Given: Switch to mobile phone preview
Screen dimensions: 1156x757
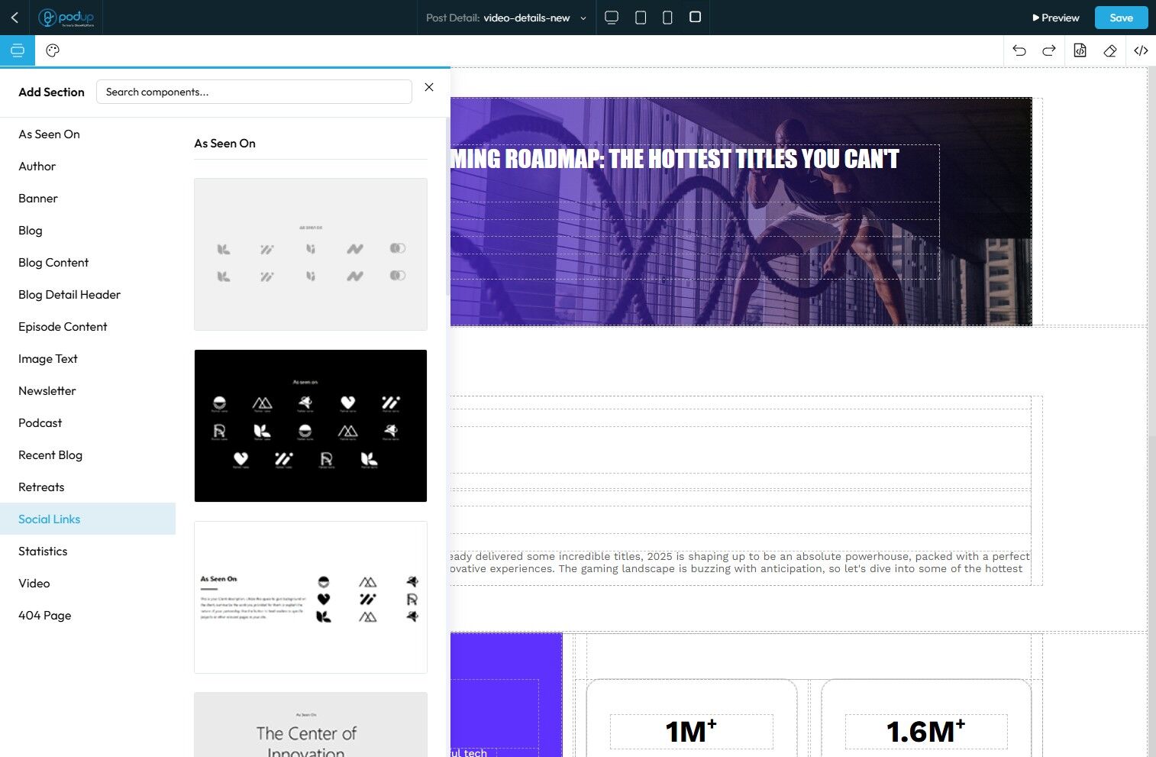Looking at the screenshot, I should pyautogui.click(x=667, y=18).
